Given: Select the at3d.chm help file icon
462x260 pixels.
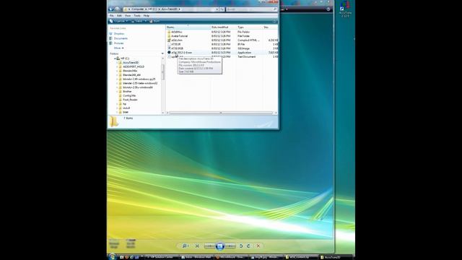Looking at the screenshot, I should click(x=169, y=40).
